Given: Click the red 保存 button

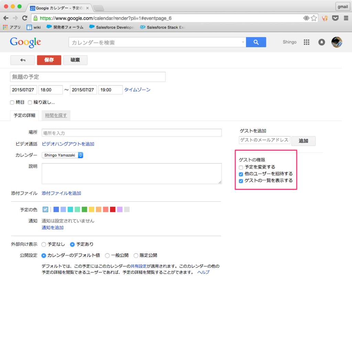Looking at the screenshot, I should click(x=49, y=60).
